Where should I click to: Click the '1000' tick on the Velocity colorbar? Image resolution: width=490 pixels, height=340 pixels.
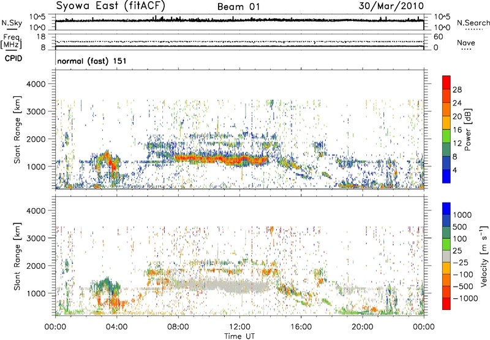point(462,215)
